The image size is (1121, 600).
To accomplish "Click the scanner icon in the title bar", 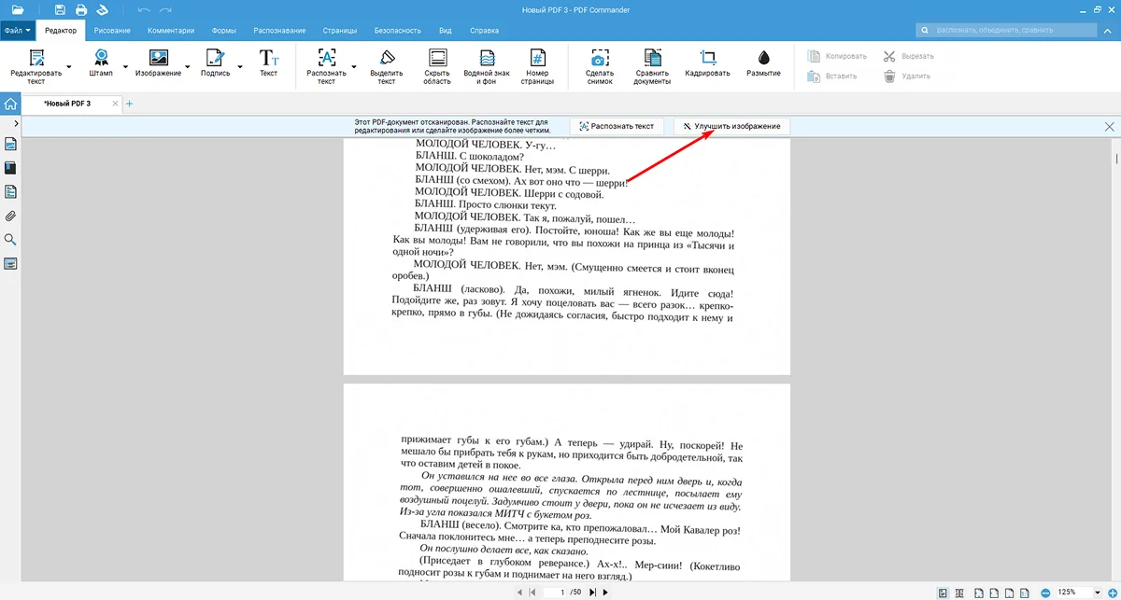I will (102, 9).
